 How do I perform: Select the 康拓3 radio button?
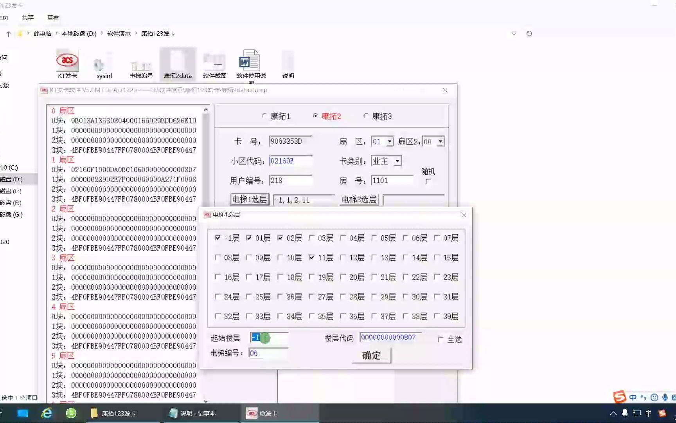click(x=366, y=116)
